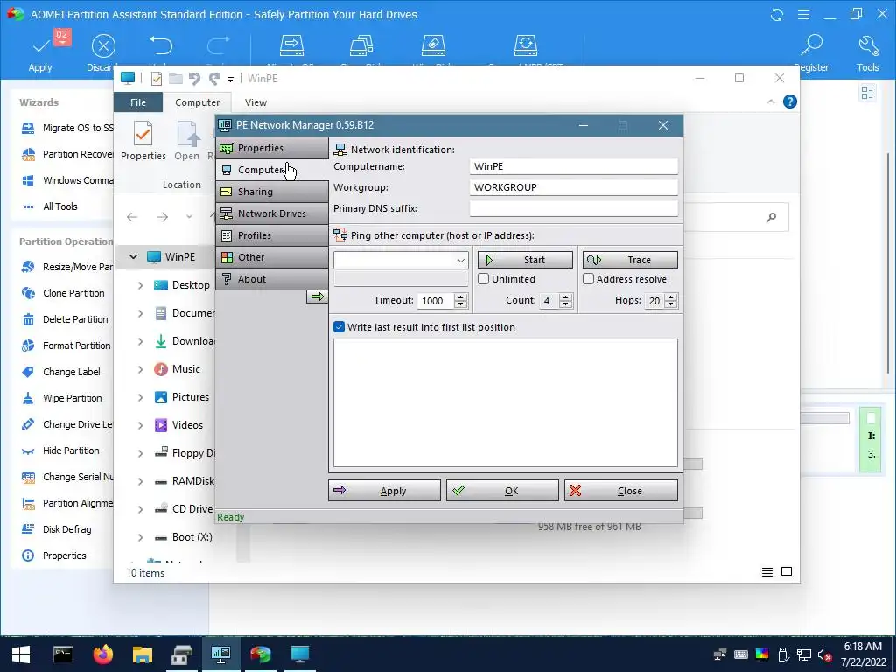
Task: Choose Delete Partition operation
Action: pyautogui.click(x=65, y=319)
